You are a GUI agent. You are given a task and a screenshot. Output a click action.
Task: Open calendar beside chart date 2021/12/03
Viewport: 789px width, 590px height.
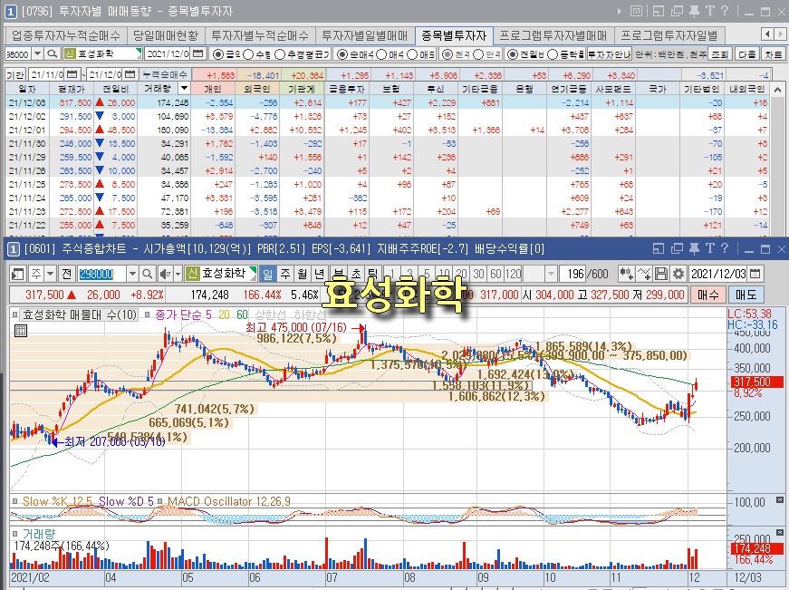[755, 274]
